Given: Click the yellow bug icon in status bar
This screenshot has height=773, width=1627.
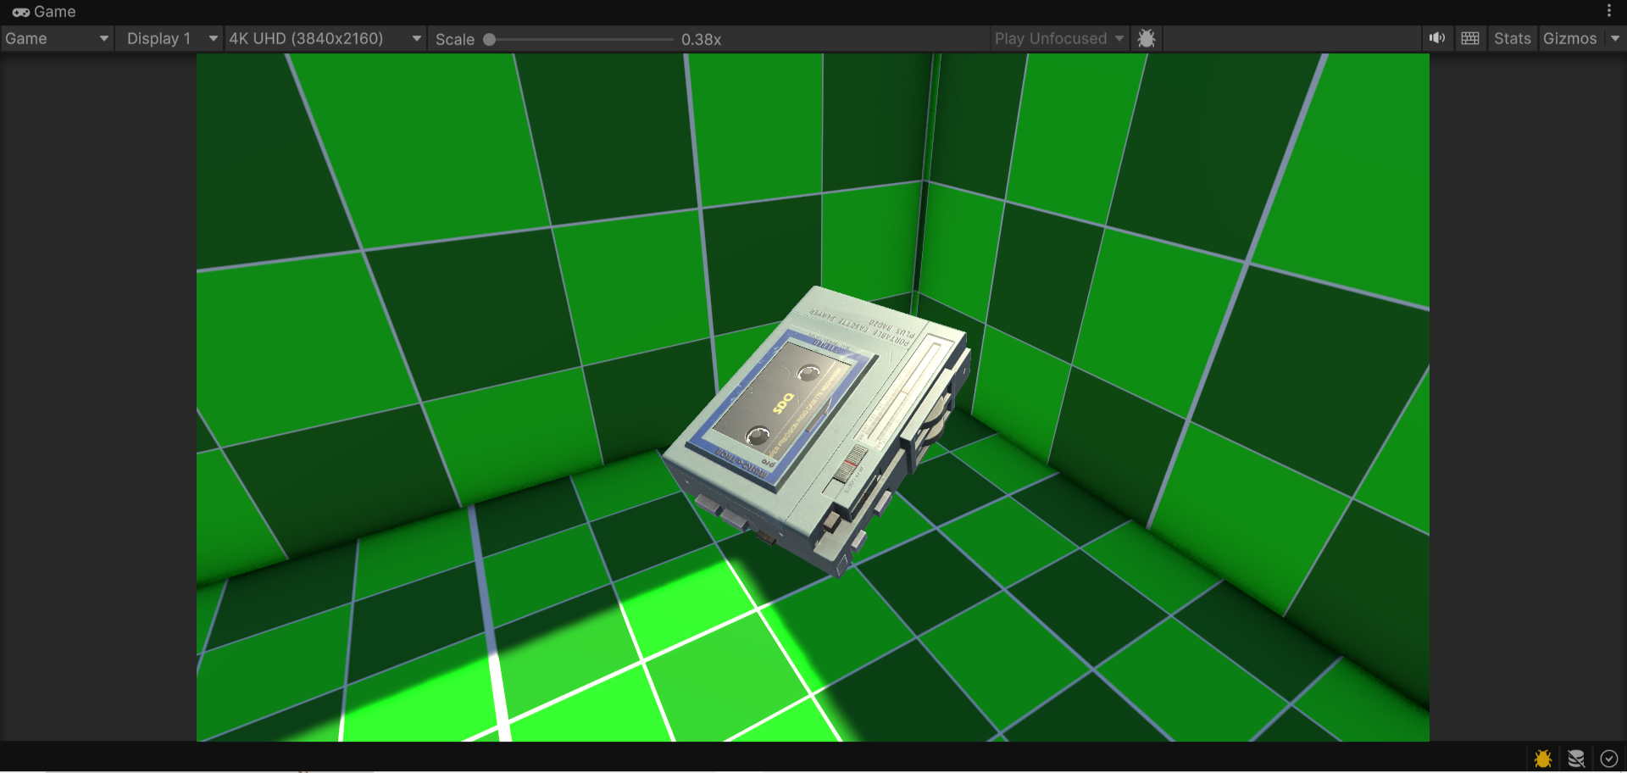Looking at the screenshot, I should (x=1543, y=759).
